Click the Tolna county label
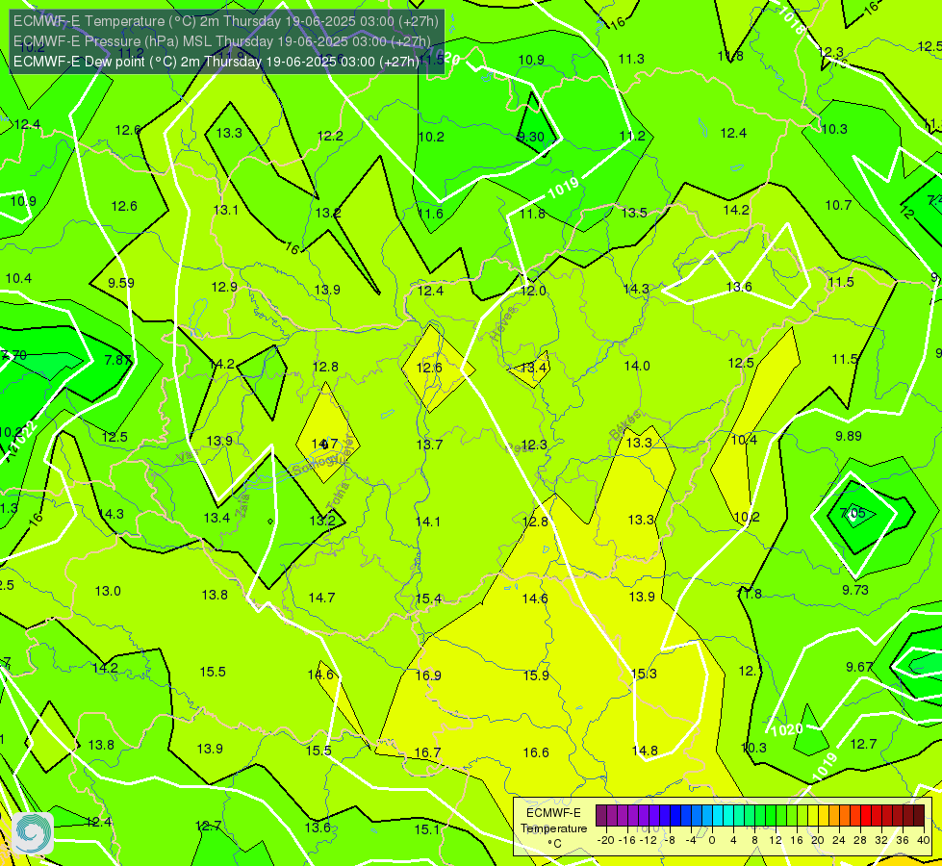This screenshot has height=866, width=942. (338, 496)
